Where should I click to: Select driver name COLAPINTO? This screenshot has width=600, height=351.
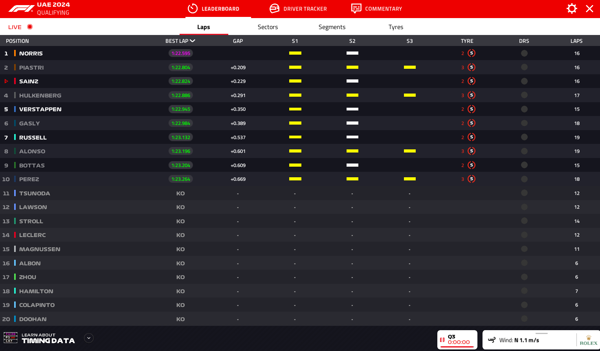pos(37,305)
